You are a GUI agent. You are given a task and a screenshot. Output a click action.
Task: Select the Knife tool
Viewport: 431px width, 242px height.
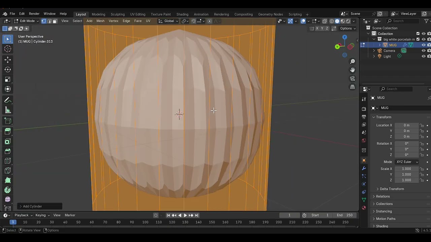pos(8,171)
